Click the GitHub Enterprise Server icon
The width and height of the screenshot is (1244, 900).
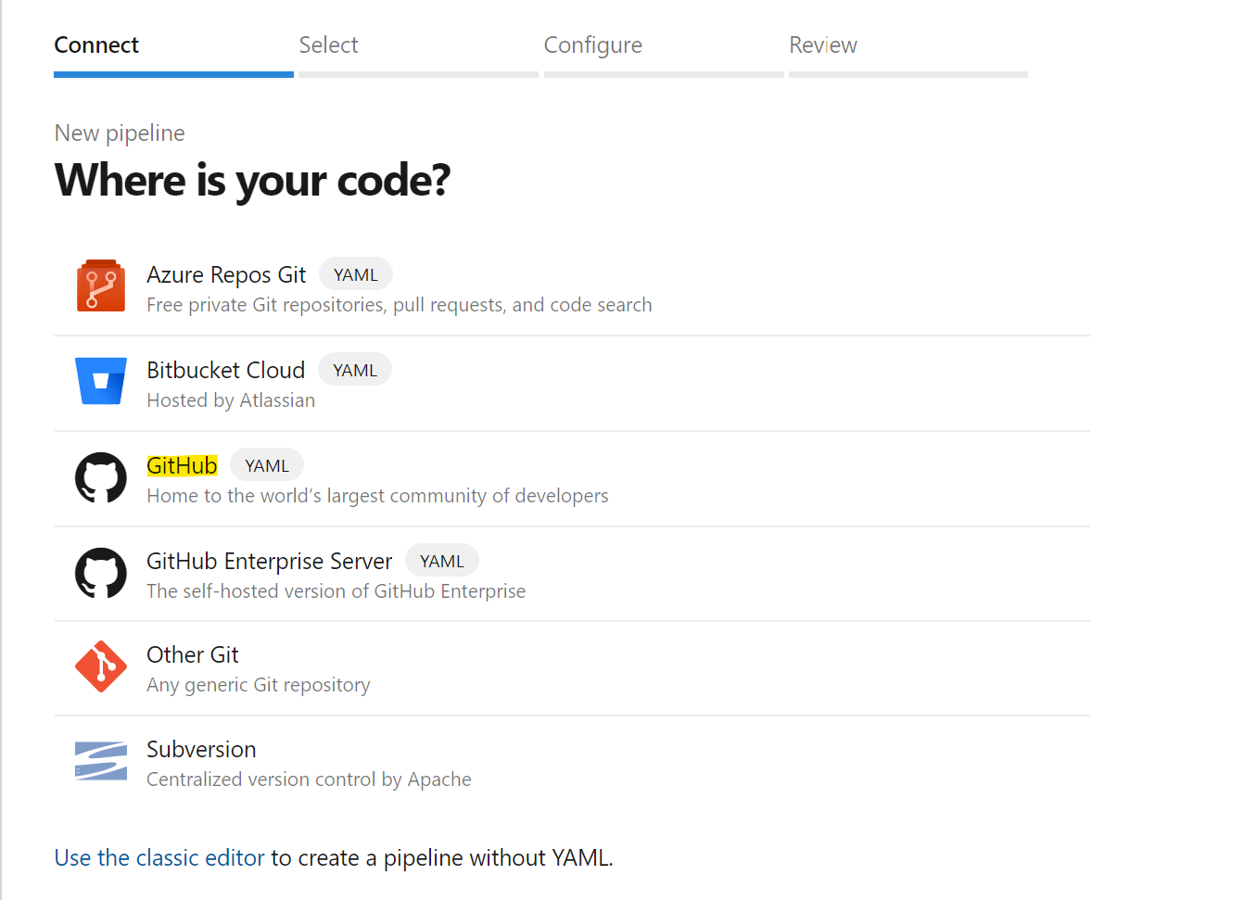click(x=101, y=573)
